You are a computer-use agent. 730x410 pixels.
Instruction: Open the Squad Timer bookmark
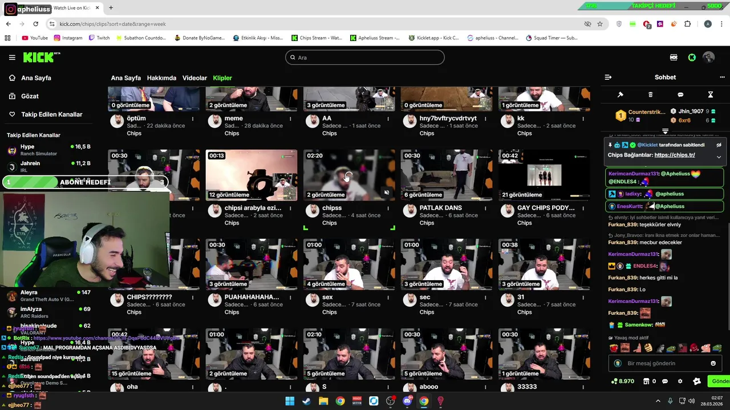[x=551, y=38]
